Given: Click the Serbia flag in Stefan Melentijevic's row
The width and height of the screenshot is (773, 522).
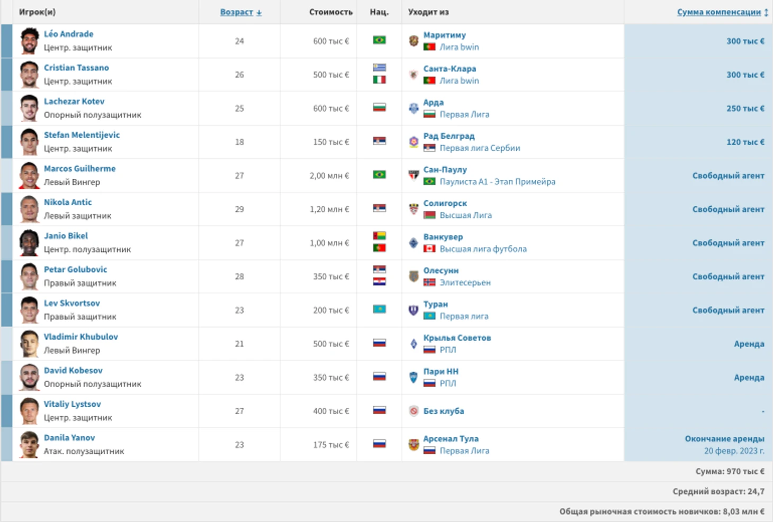Looking at the screenshot, I should [x=379, y=141].
